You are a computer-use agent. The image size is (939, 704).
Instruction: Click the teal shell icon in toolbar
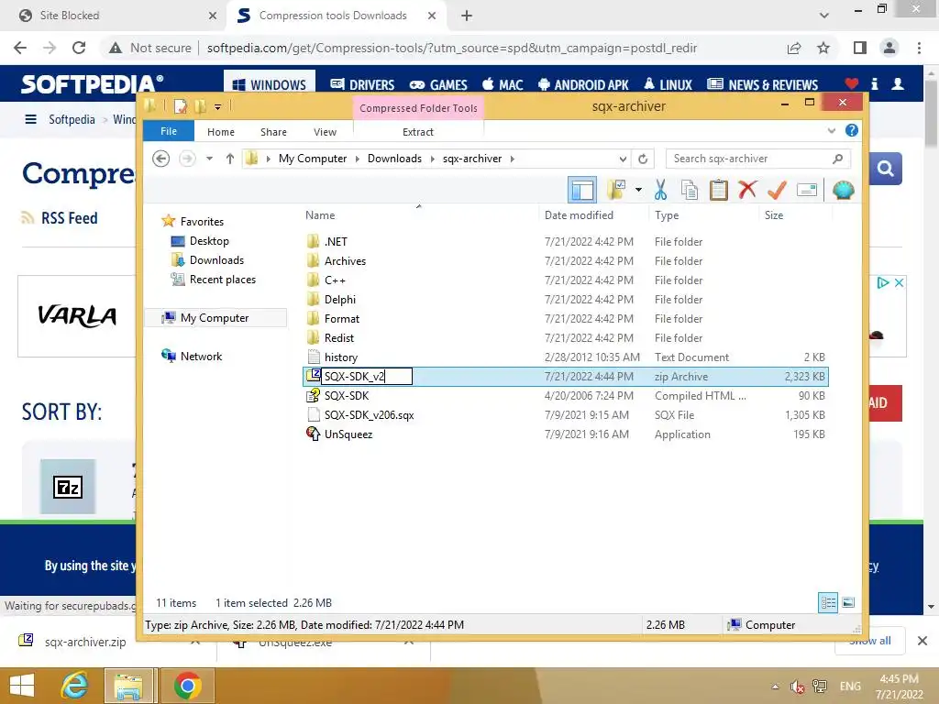point(844,191)
